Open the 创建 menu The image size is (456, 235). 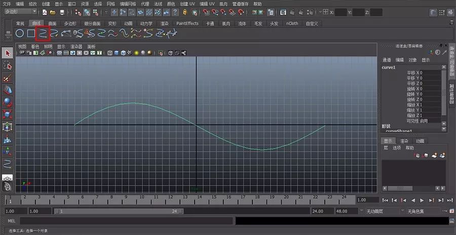(46, 4)
